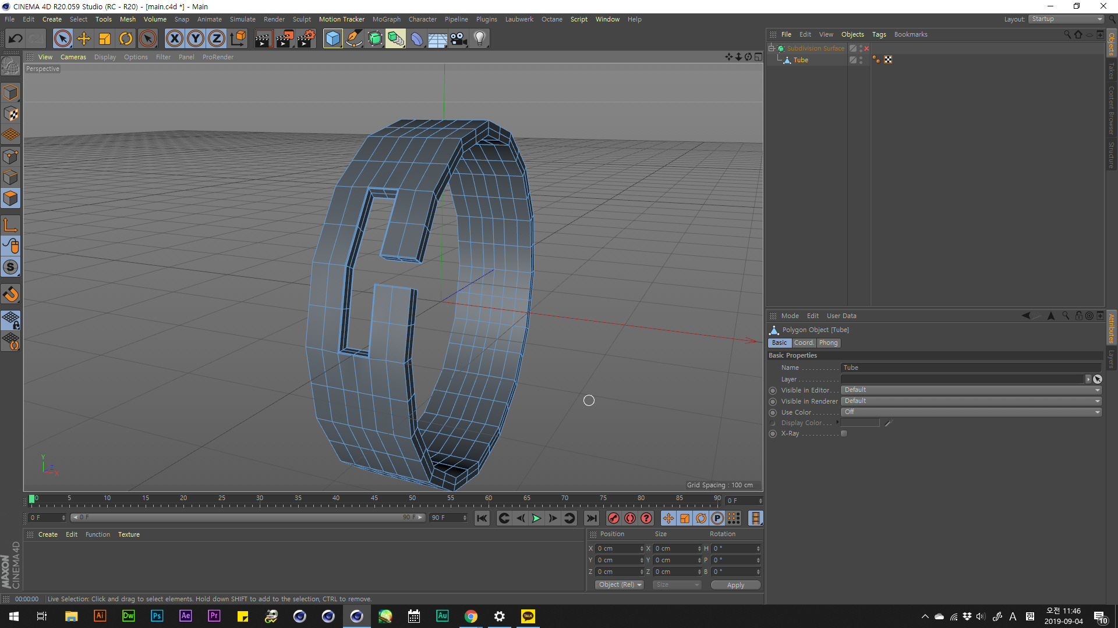Click the Display Color swatch

coord(860,423)
